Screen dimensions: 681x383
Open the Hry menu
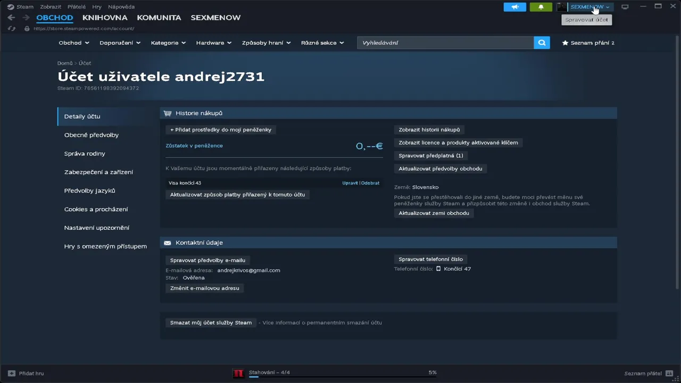(97, 7)
